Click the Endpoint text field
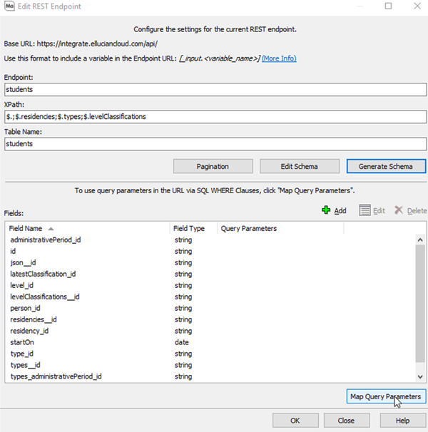Screen dimensions: 428x432 tap(214, 90)
